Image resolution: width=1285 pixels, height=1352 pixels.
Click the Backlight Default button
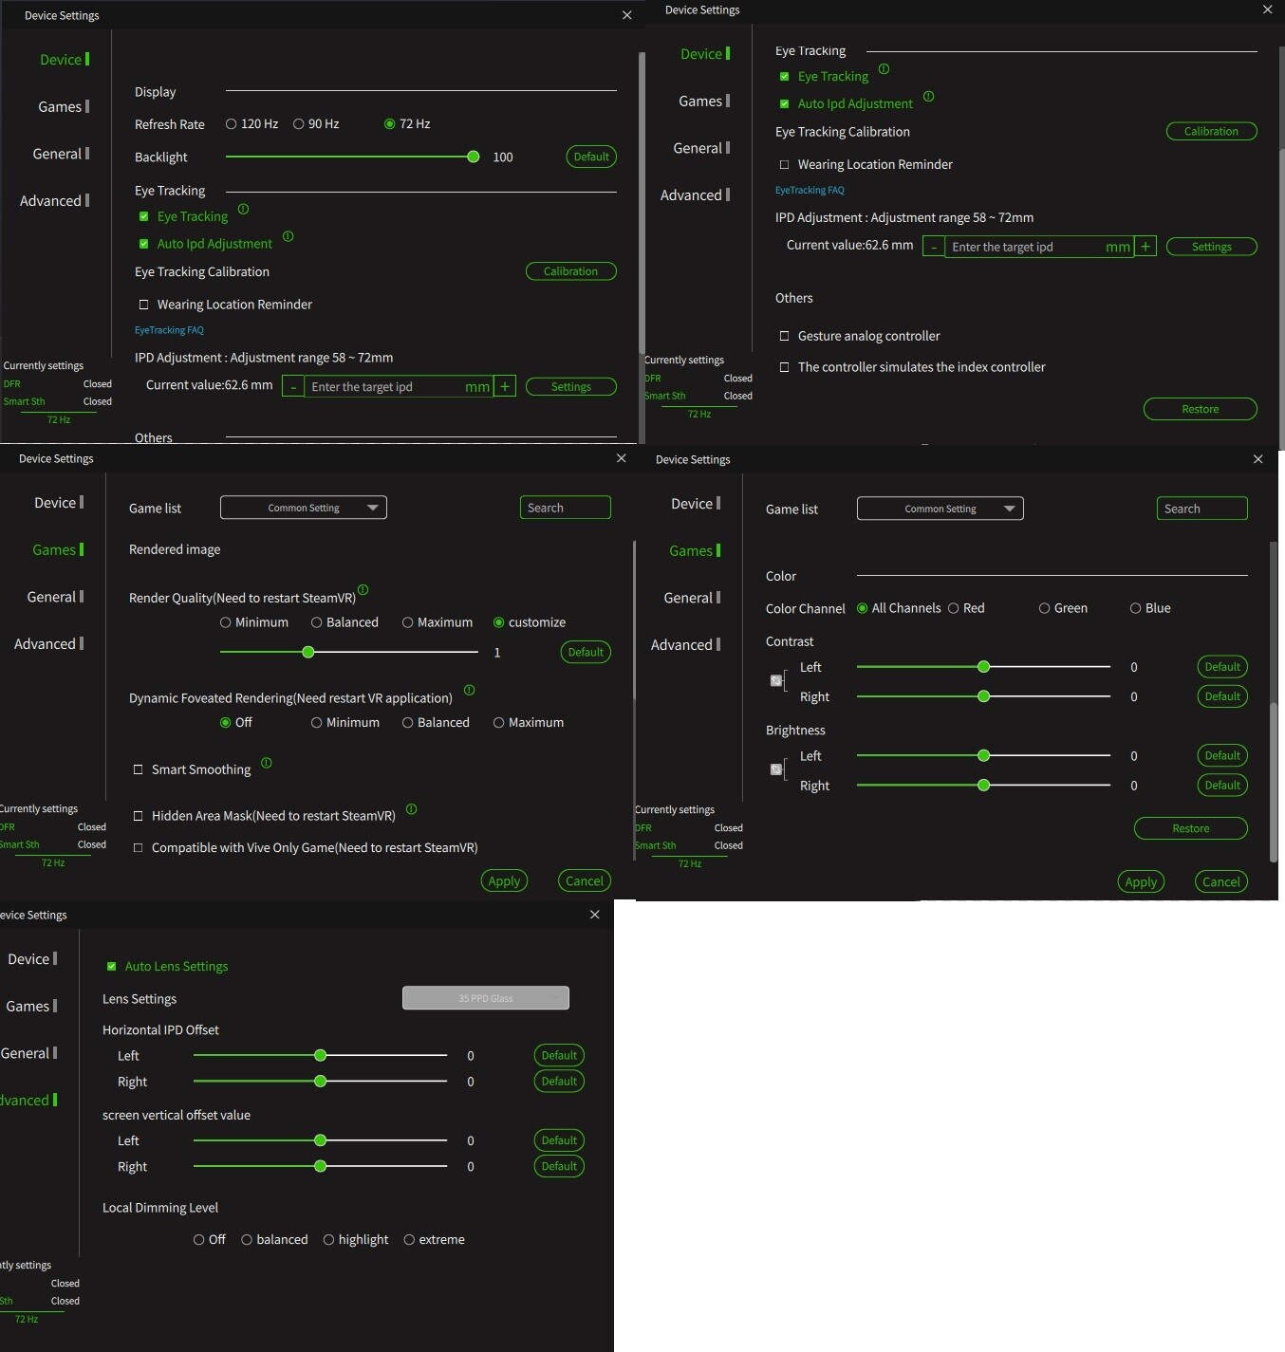[591, 157]
